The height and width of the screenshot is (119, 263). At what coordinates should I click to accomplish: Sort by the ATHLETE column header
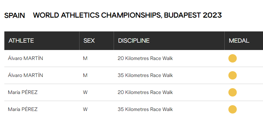click(21, 41)
